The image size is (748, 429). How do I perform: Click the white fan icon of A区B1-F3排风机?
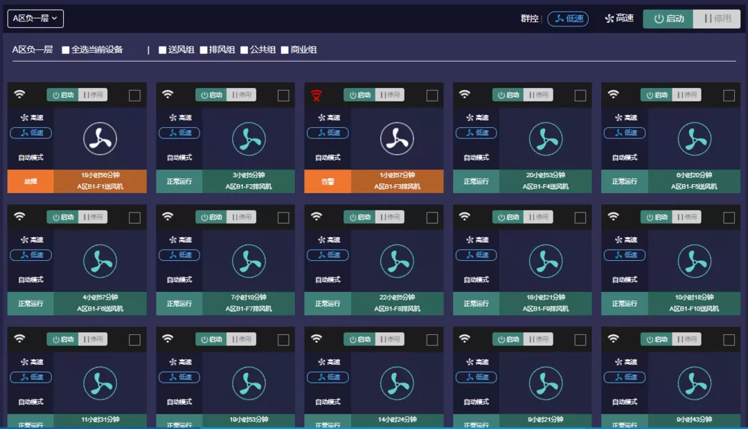coord(397,138)
